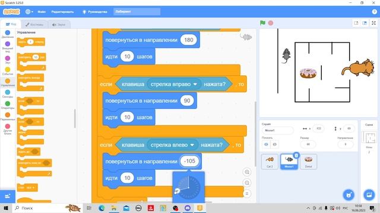Click the sprite direction field

pos(346,144)
